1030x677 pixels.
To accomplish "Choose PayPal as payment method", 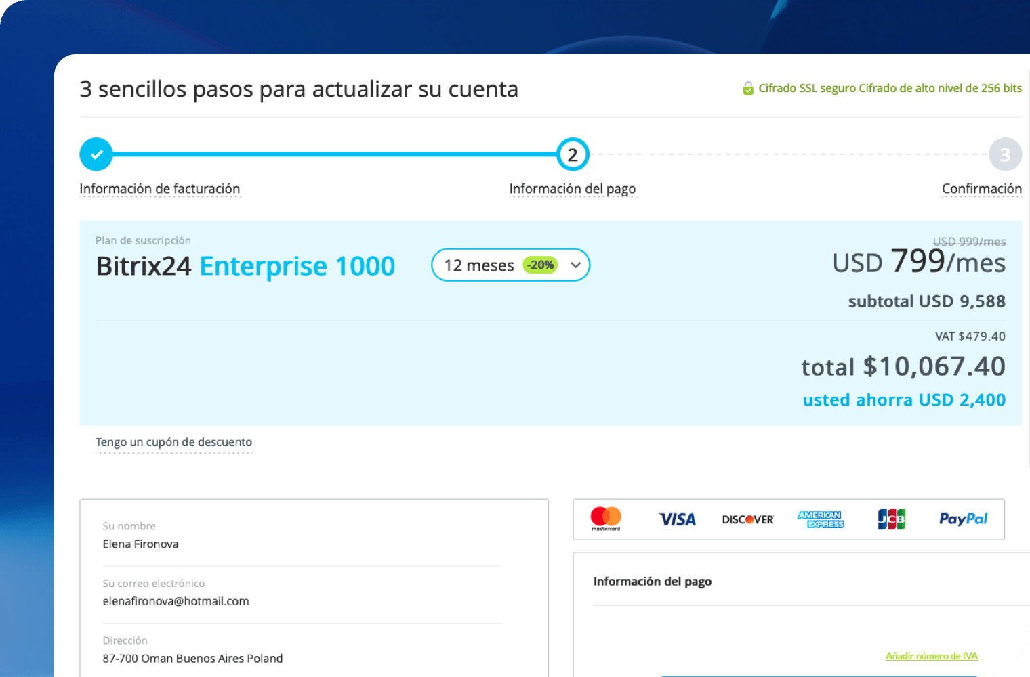I will [963, 519].
